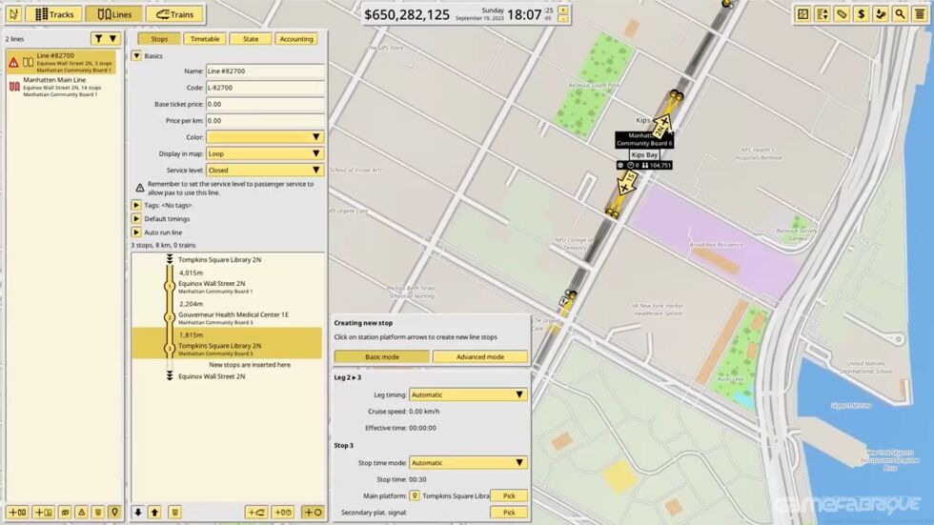Viewport: 934px width, 525px height.
Task: Click the 2N platform arrow at Kips Bay
Action: (x=661, y=126)
